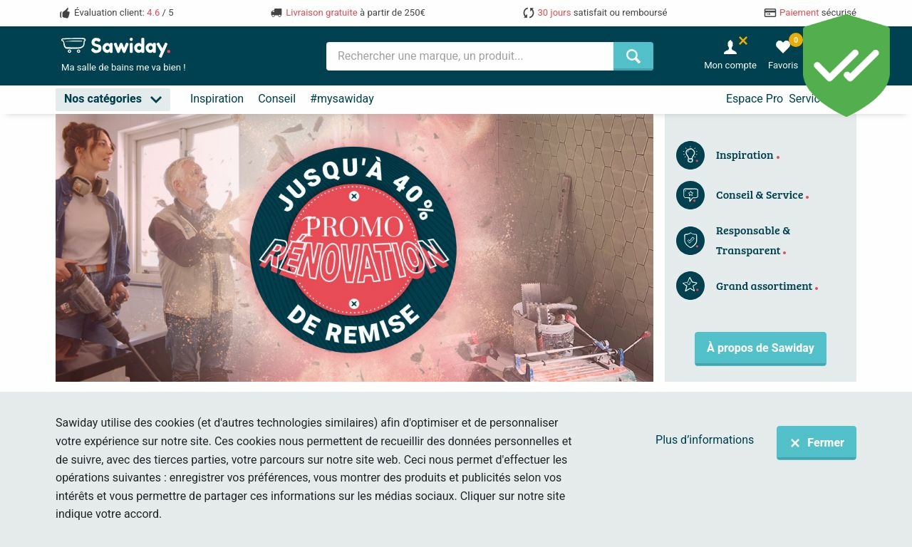This screenshot has height=547, width=912.
Task: Go to Espace Pro
Action: pyautogui.click(x=755, y=99)
